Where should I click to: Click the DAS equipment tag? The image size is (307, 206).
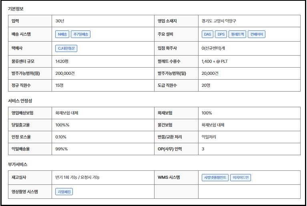(207, 34)
